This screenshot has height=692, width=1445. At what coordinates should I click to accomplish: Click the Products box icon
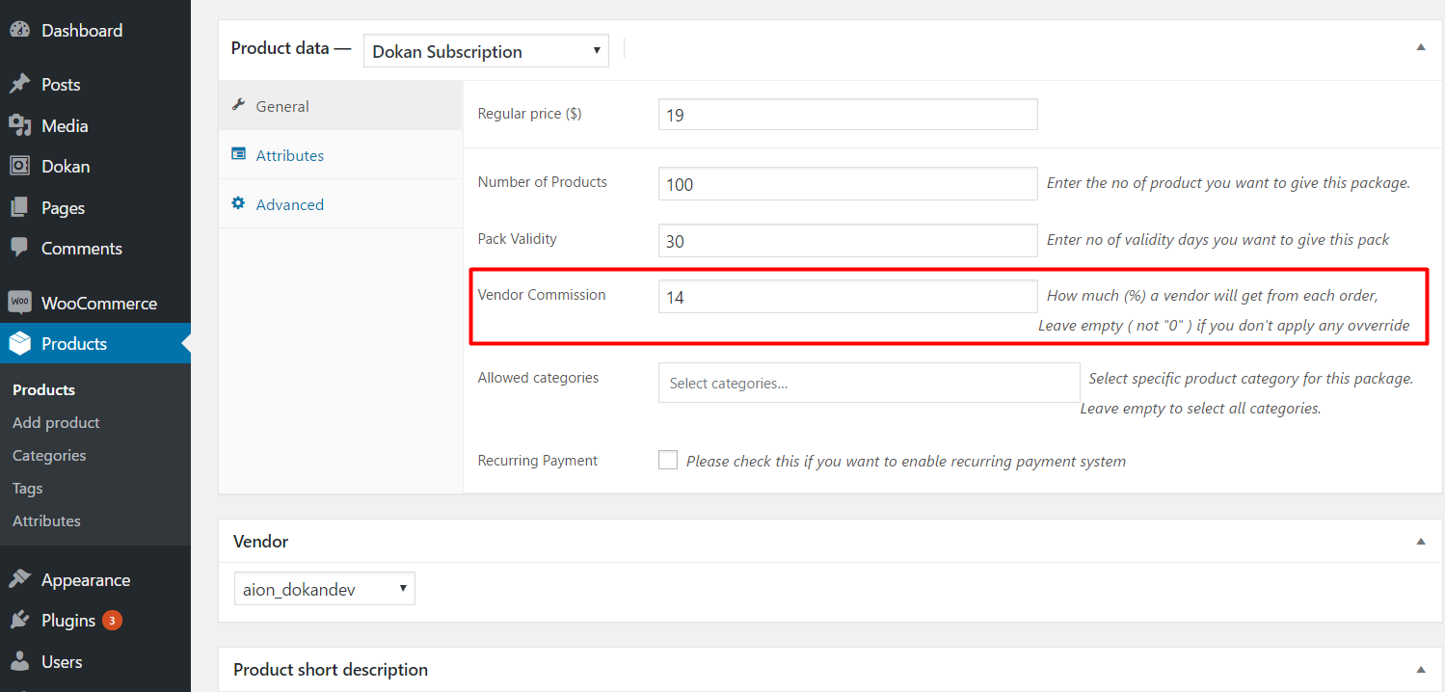click(x=19, y=343)
